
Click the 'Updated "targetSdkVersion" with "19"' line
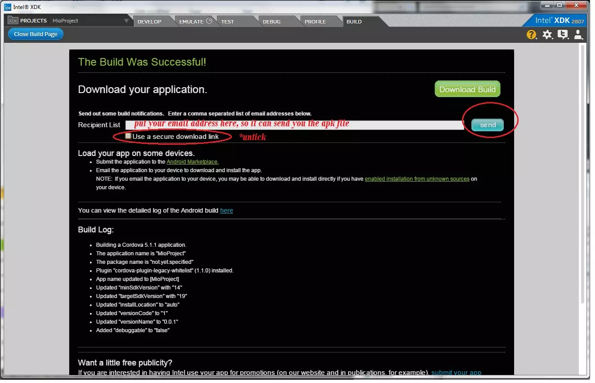click(x=142, y=296)
